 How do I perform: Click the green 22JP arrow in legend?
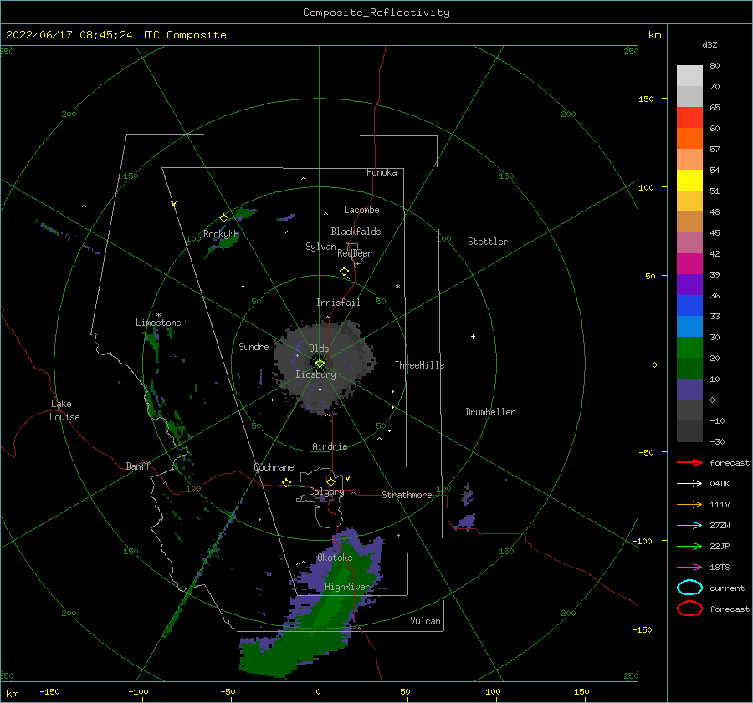coord(689,546)
